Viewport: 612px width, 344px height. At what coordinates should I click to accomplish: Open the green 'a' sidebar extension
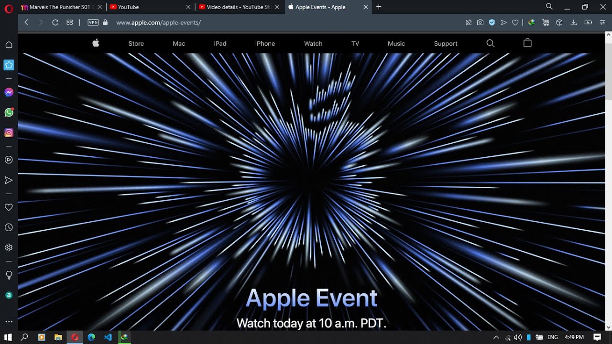click(9, 295)
